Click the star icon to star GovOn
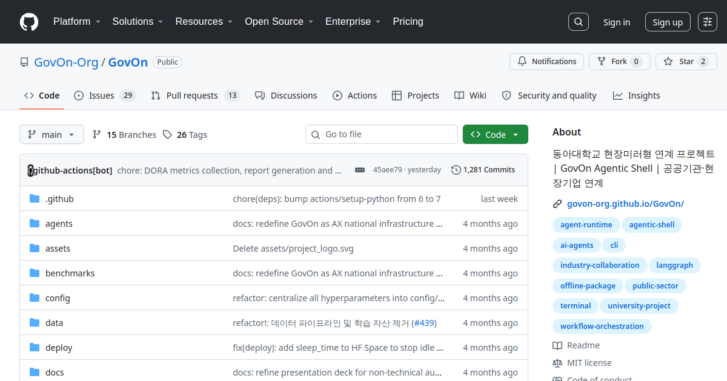The width and height of the screenshot is (727, 381). [668, 62]
